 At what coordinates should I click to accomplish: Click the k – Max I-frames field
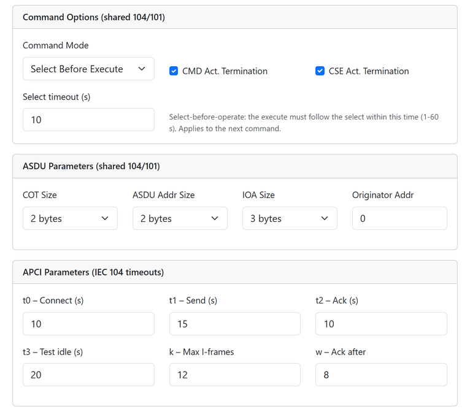235,375
